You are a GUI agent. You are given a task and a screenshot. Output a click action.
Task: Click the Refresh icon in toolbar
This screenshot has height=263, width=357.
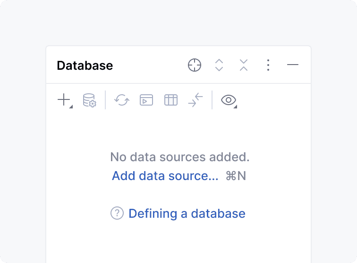click(x=122, y=100)
